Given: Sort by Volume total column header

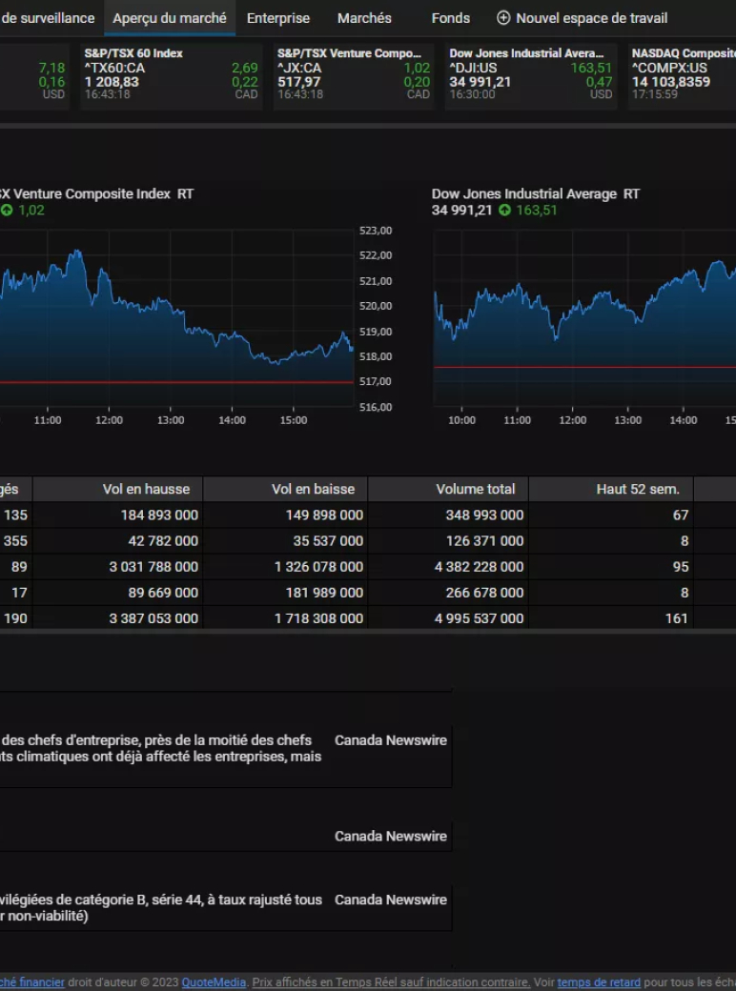Looking at the screenshot, I should click(x=475, y=489).
